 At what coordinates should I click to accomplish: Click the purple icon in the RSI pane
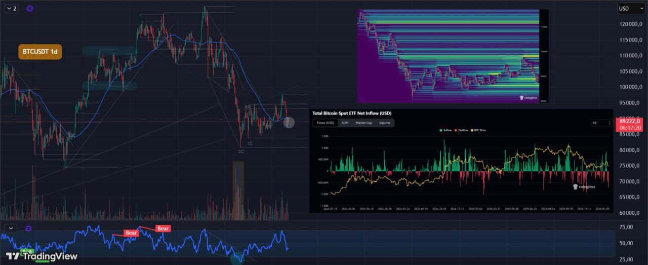[28, 229]
